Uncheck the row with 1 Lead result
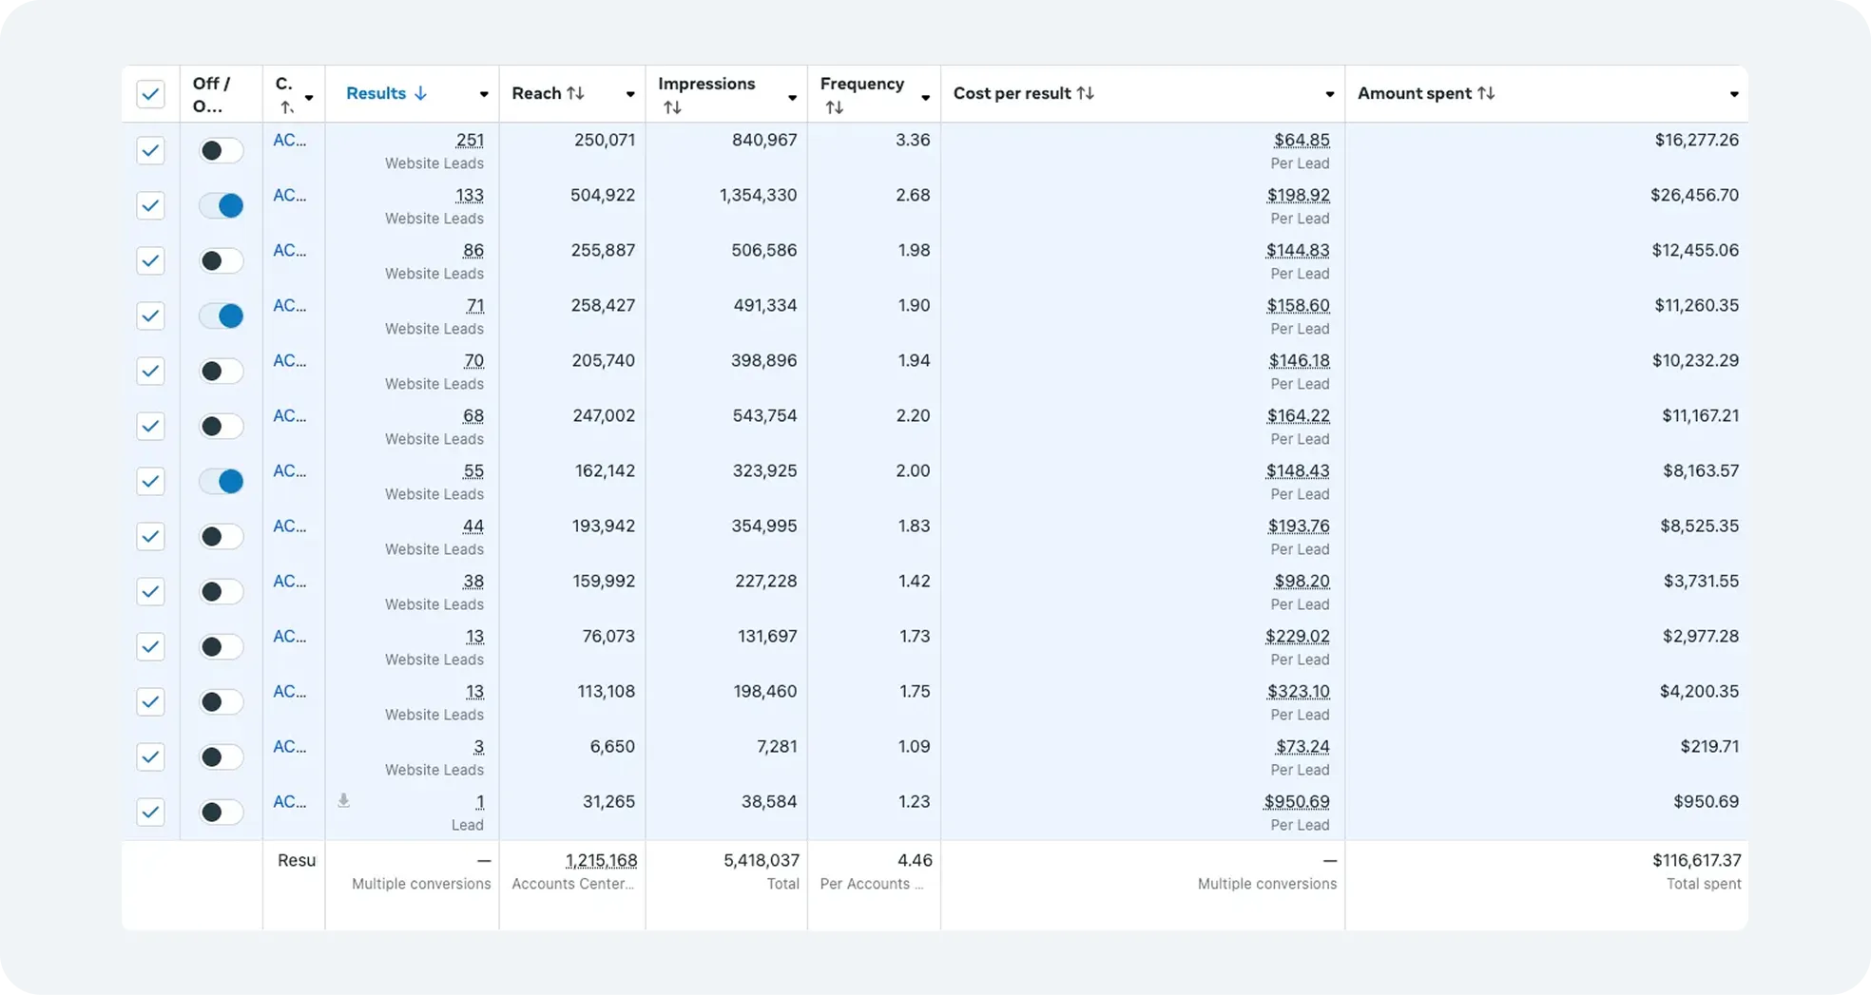 coord(150,812)
